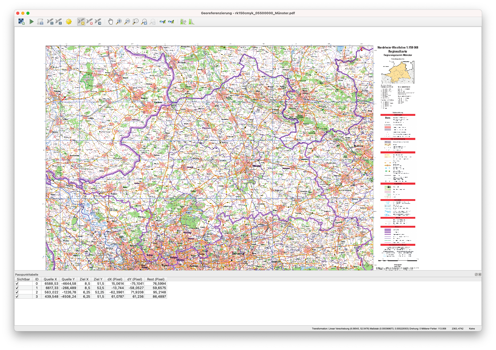496x350 pixels.
Task: Select Quelle X cell 439,548
Action: pyautogui.click(x=50, y=296)
